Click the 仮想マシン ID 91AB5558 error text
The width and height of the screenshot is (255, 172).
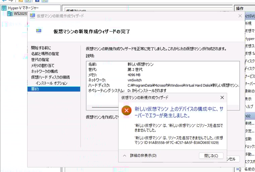[179, 140]
